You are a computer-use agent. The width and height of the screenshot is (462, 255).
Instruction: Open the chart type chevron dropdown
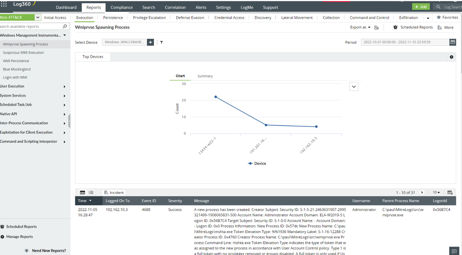[354, 87]
